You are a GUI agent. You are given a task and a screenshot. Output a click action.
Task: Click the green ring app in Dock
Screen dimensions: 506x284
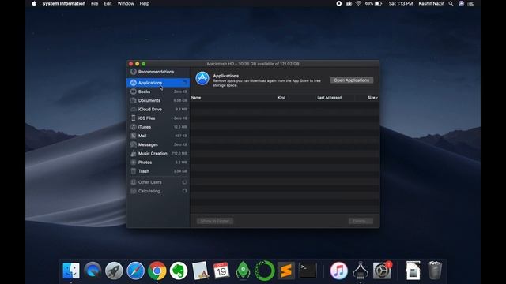[265, 271]
